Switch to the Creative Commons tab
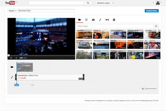 [86, 20]
